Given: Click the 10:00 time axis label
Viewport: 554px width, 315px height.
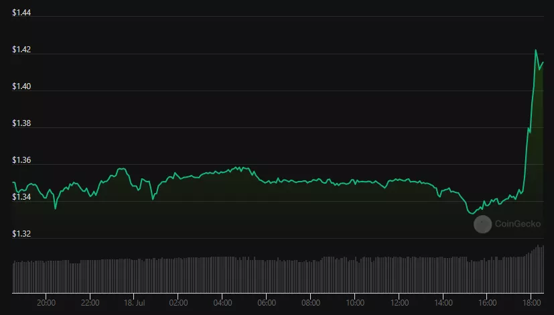Looking at the screenshot, I should pos(355,303).
